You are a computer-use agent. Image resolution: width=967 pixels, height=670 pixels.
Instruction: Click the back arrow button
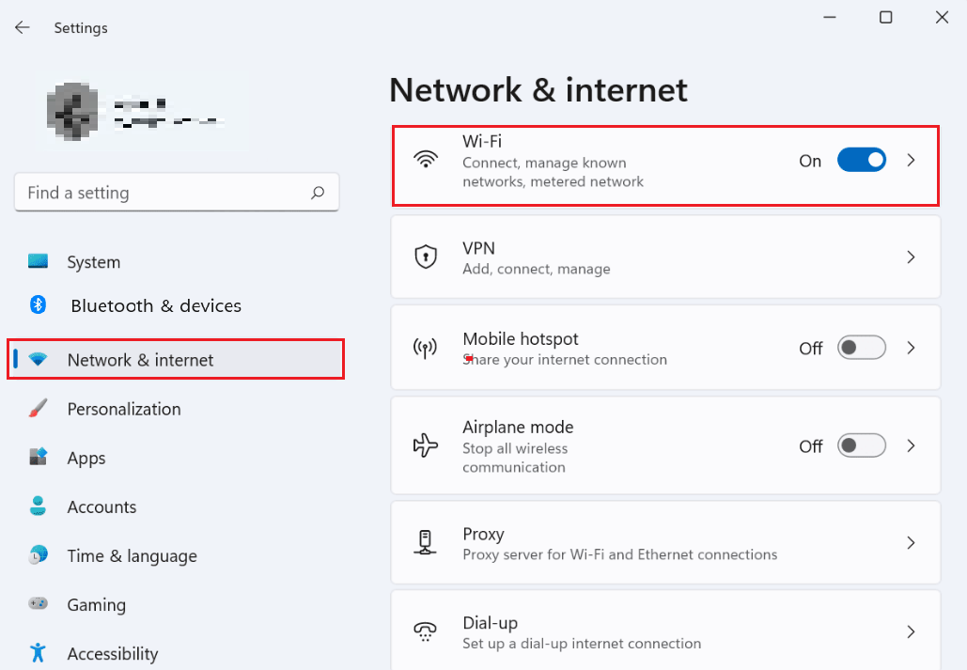click(23, 27)
